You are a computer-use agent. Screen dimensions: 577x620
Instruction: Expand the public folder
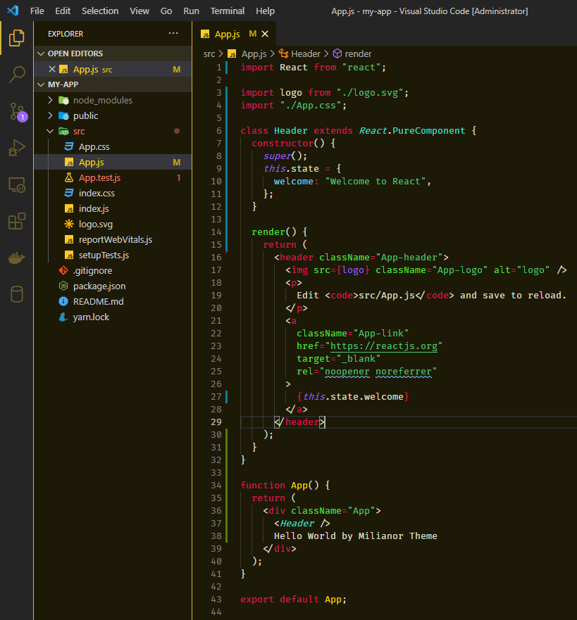pos(50,115)
